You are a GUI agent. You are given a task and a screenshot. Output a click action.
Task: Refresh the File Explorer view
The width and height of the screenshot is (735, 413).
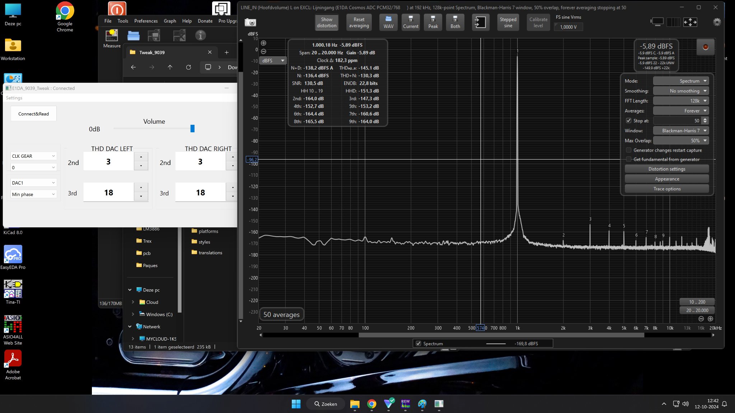[188, 67]
